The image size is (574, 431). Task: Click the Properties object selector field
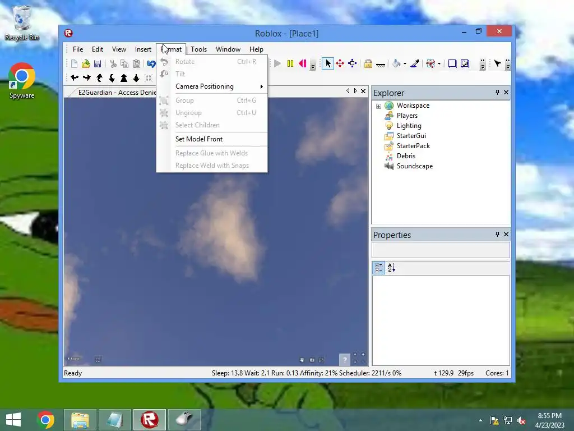441,250
